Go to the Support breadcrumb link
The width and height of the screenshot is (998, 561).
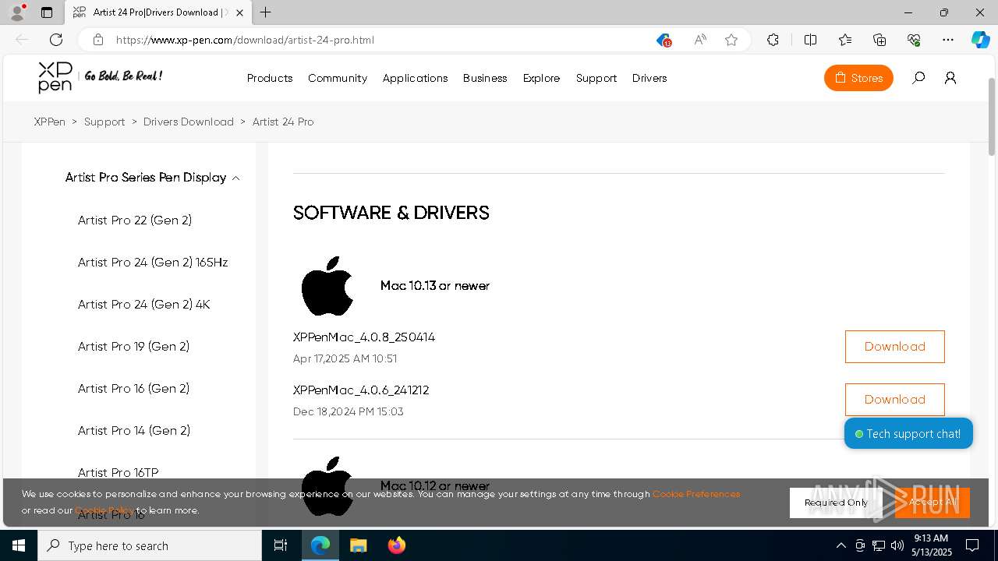pos(104,122)
